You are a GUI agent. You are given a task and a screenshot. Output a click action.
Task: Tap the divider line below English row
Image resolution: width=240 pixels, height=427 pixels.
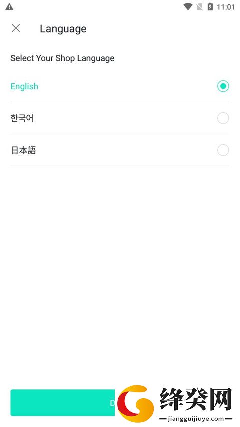120,102
